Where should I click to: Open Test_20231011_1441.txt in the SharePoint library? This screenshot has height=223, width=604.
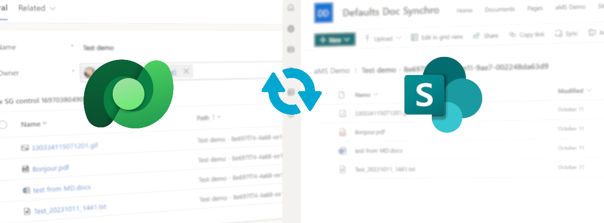click(385, 170)
